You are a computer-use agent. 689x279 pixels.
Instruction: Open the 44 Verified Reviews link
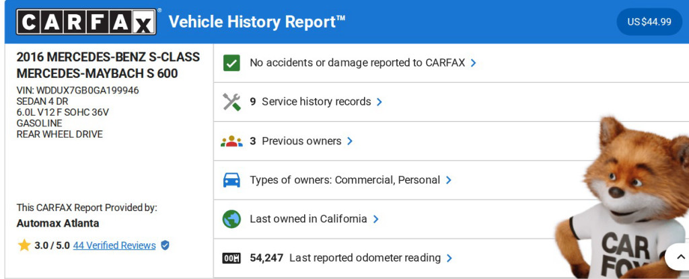(x=114, y=245)
